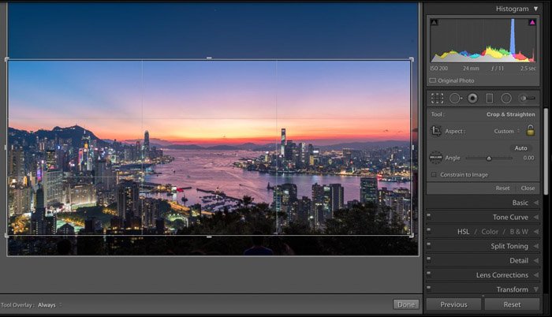Toggle the aspect ratio lock padlock
The image size is (552, 317).
(531, 131)
